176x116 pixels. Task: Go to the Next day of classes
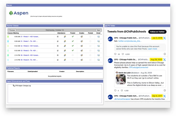click(98, 30)
